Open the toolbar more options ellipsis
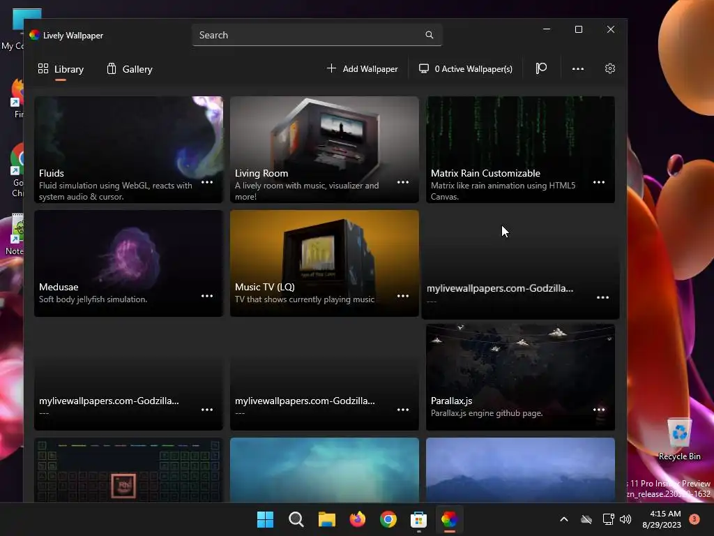The height and width of the screenshot is (536, 714). pyautogui.click(x=578, y=69)
